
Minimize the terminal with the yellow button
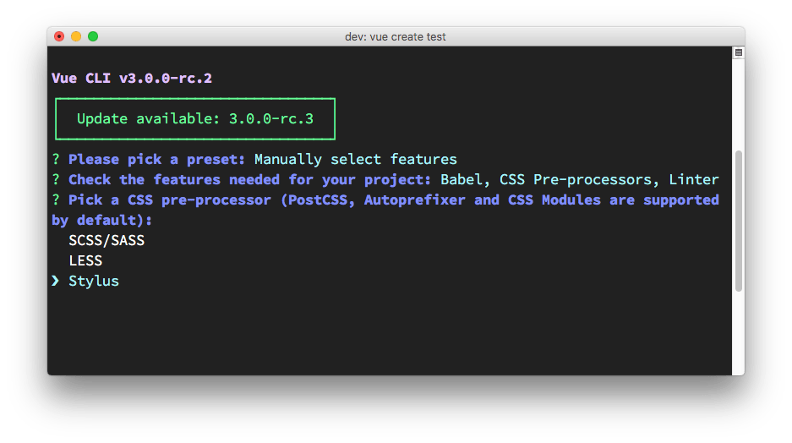(76, 36)
